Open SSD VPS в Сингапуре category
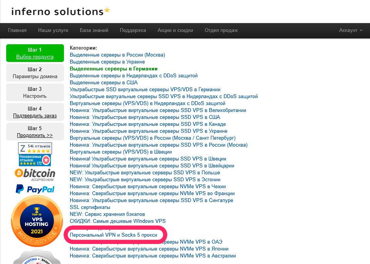The width and height of the screenshot is (370, 264). (151, 201)
